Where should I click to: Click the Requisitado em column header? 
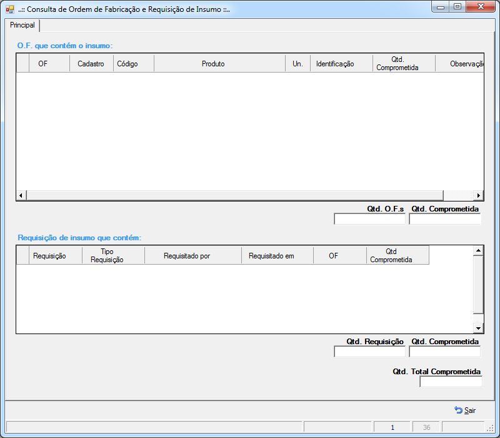(x=277, y=256)
